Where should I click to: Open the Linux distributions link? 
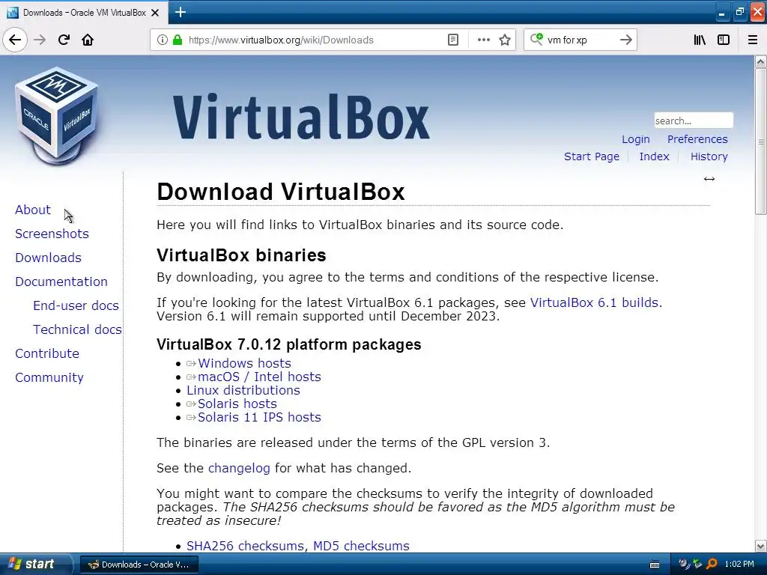tap(243, 390)
